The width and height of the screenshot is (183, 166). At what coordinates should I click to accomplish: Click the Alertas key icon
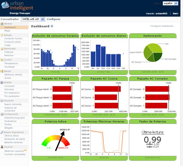point(2,71)
